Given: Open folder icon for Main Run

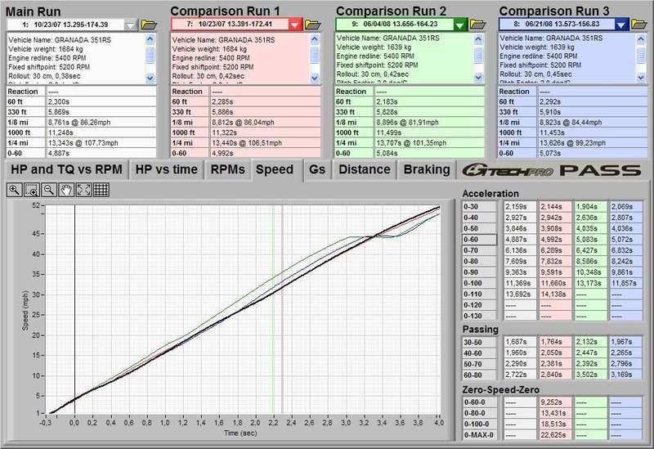Looking at the screenshot, I should tap(148, 25).
